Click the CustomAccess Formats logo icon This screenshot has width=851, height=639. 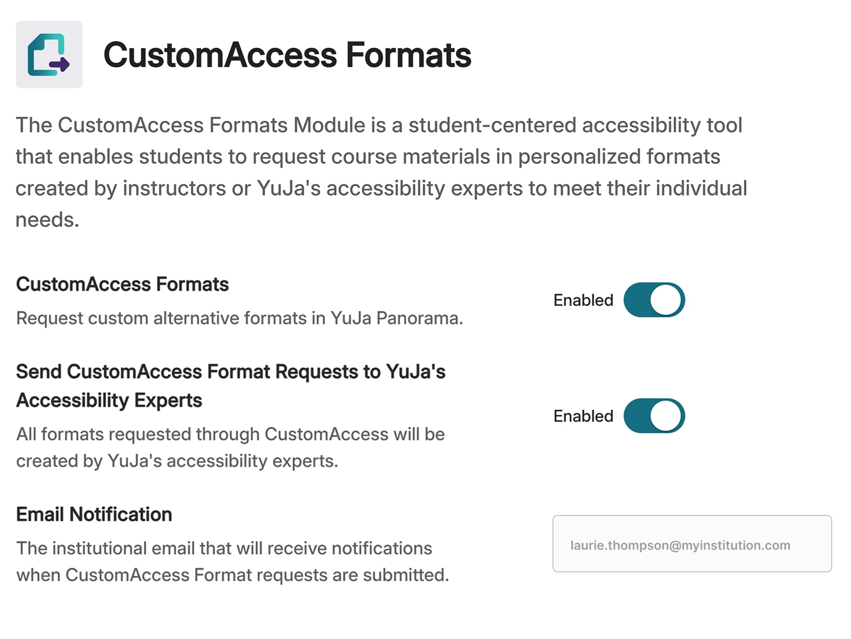[x=49, y=54]
